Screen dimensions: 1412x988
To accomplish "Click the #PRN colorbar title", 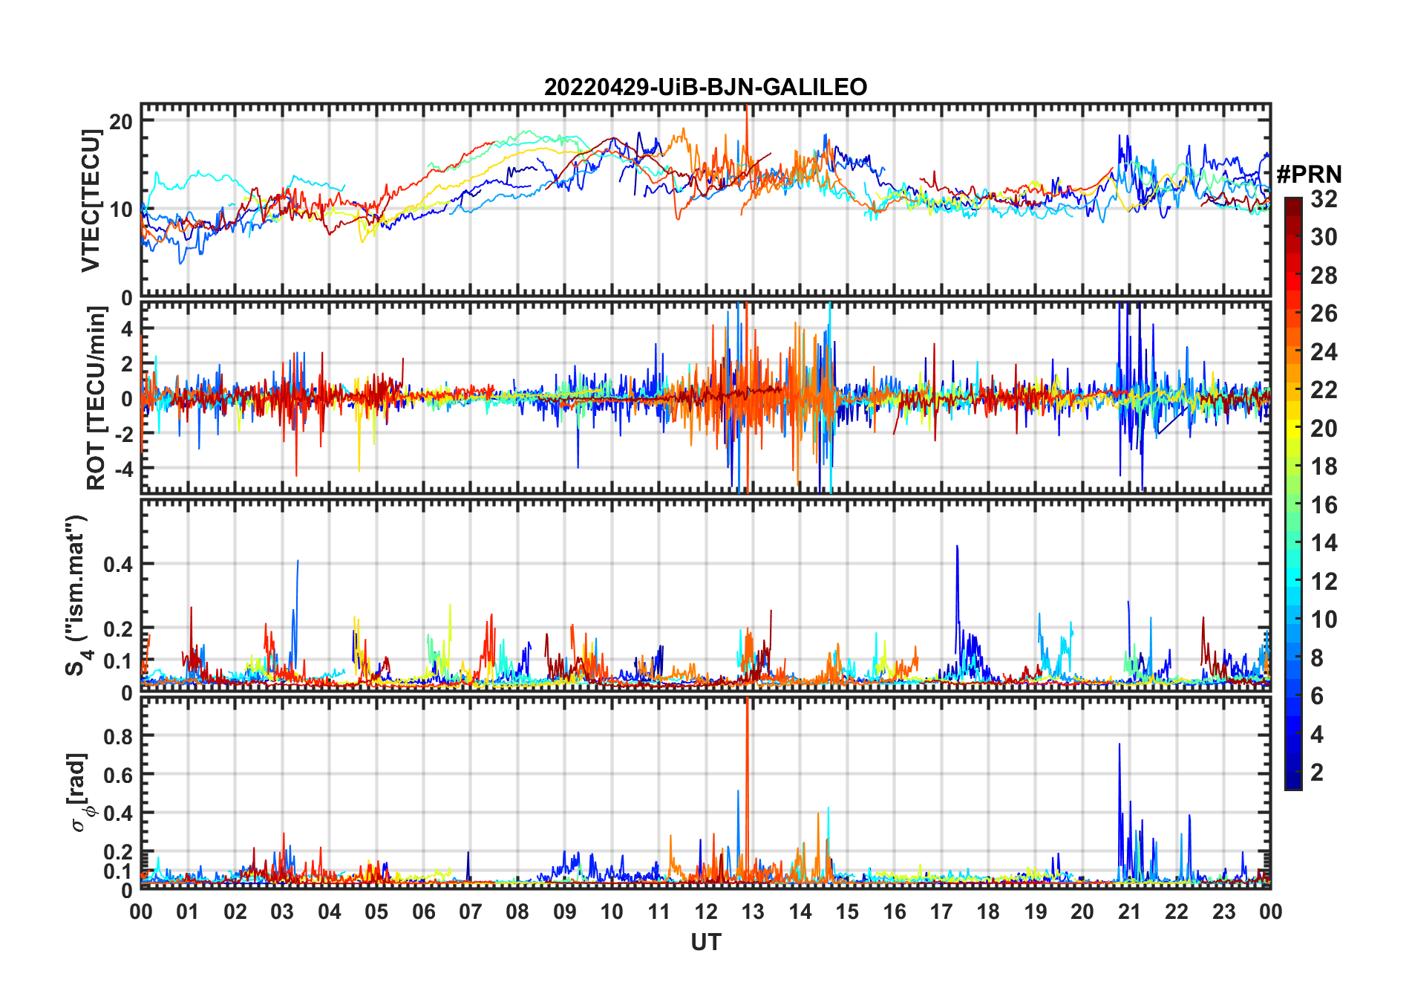I will click(x=1309, y=175).
